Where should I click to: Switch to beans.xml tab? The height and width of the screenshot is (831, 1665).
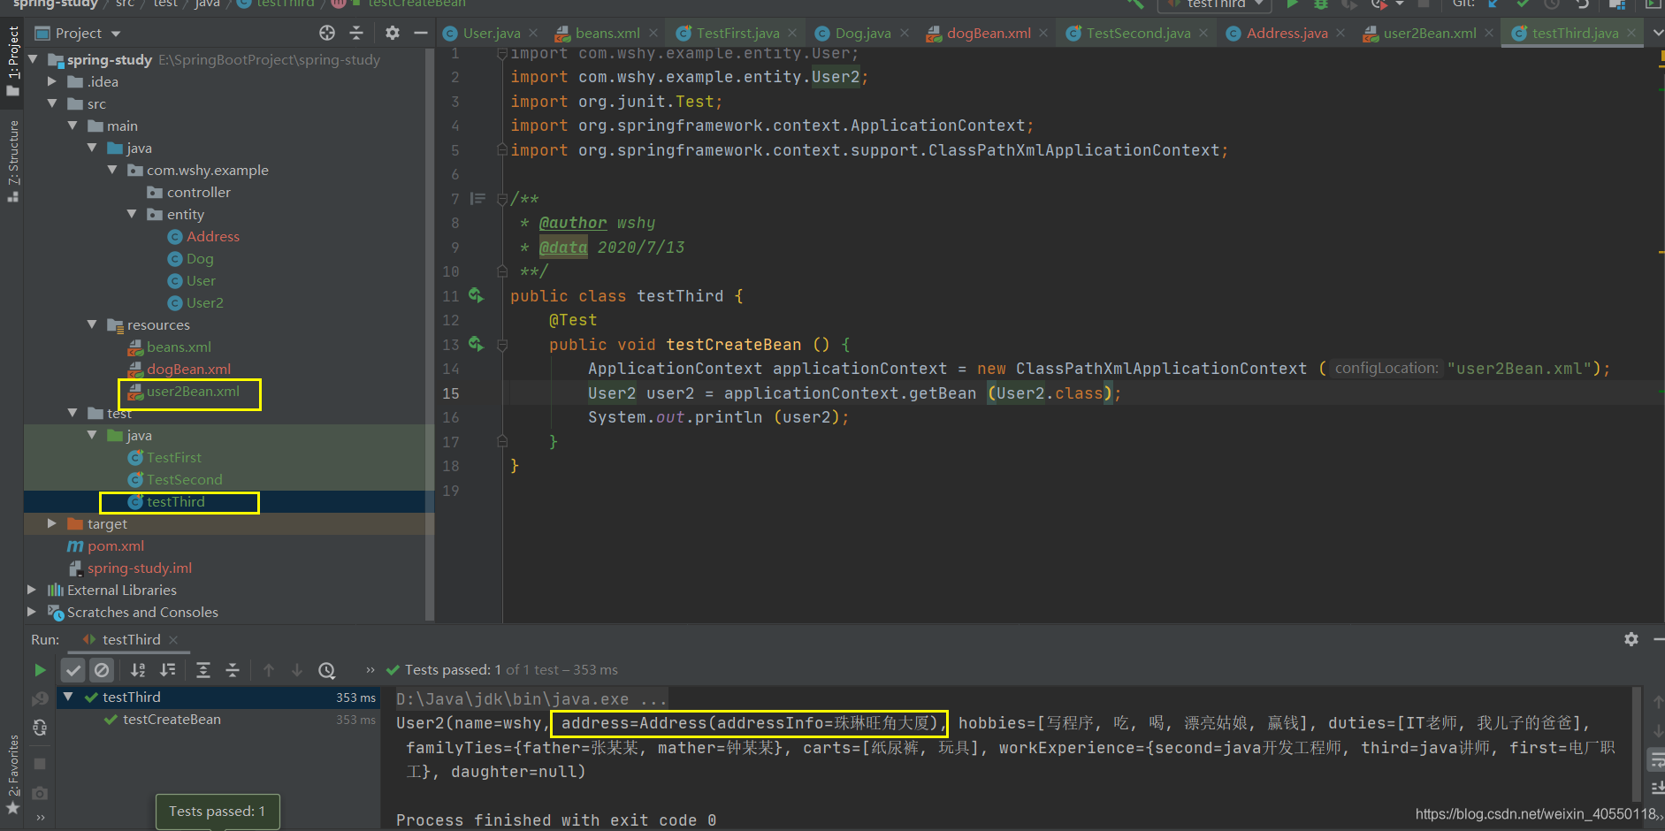(x=607, y=33)
